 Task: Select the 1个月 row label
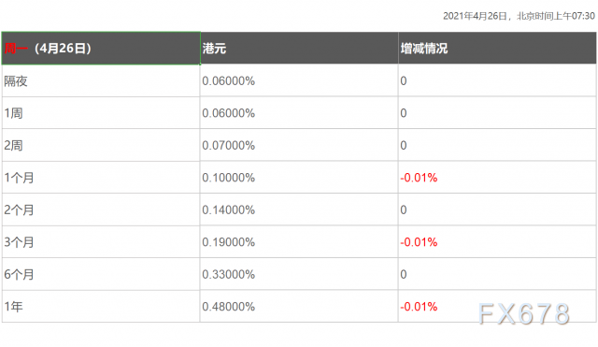click(19, 178)
